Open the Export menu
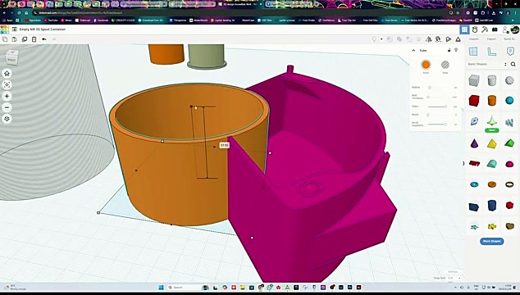Screen dimensions: 520x295 (491, 39)
